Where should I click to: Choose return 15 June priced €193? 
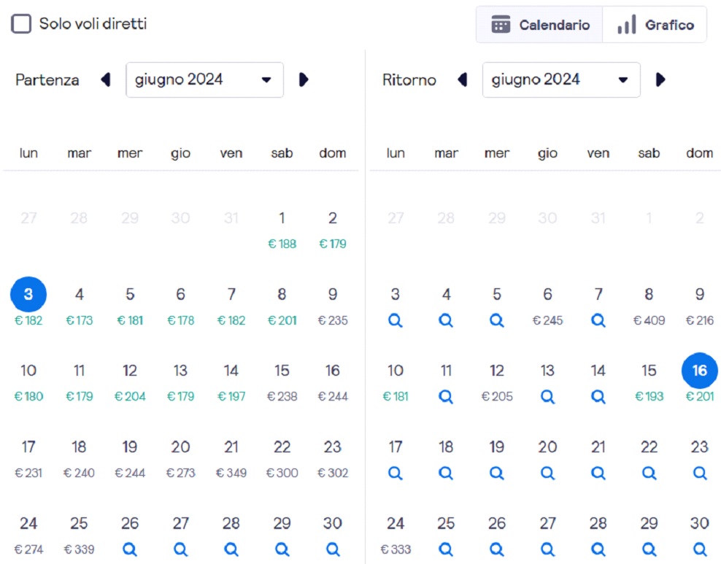coord(649,382)
